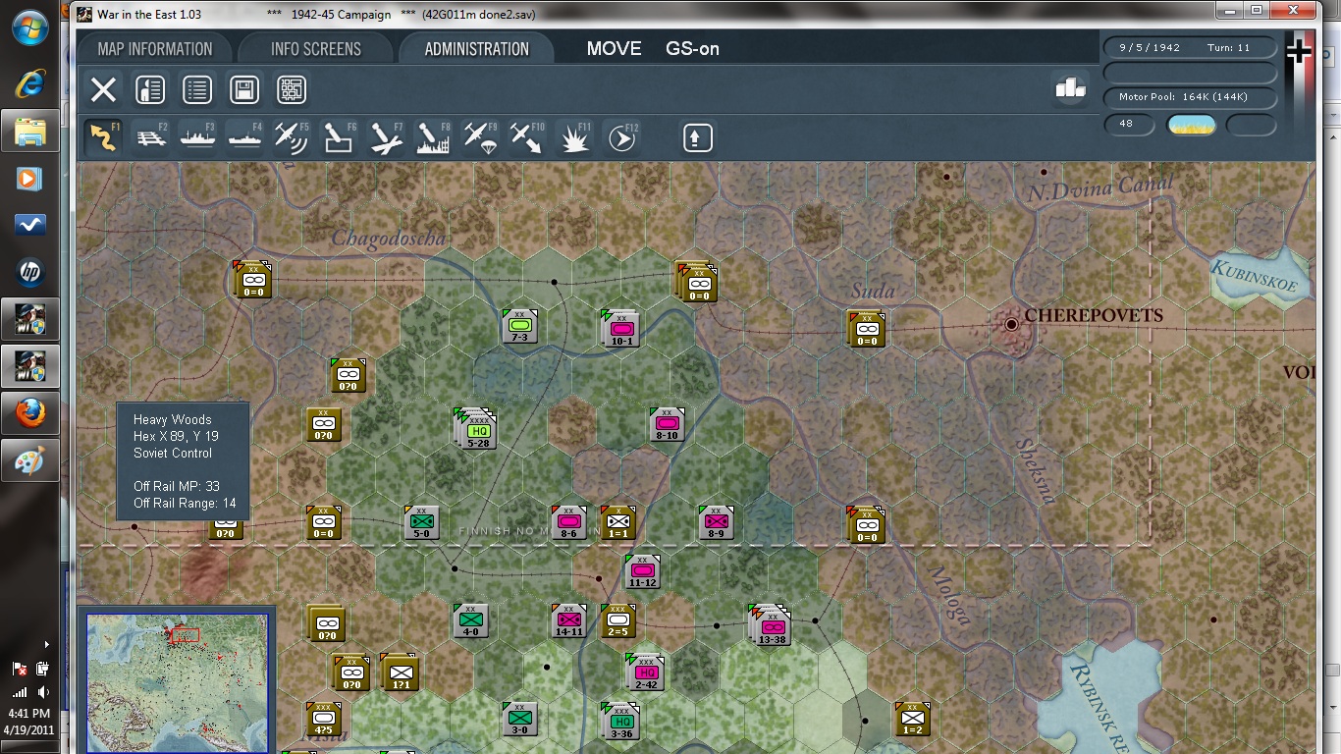
Task: Click the Motor Pool 164K (144K) display
Action: (1189, 98)
